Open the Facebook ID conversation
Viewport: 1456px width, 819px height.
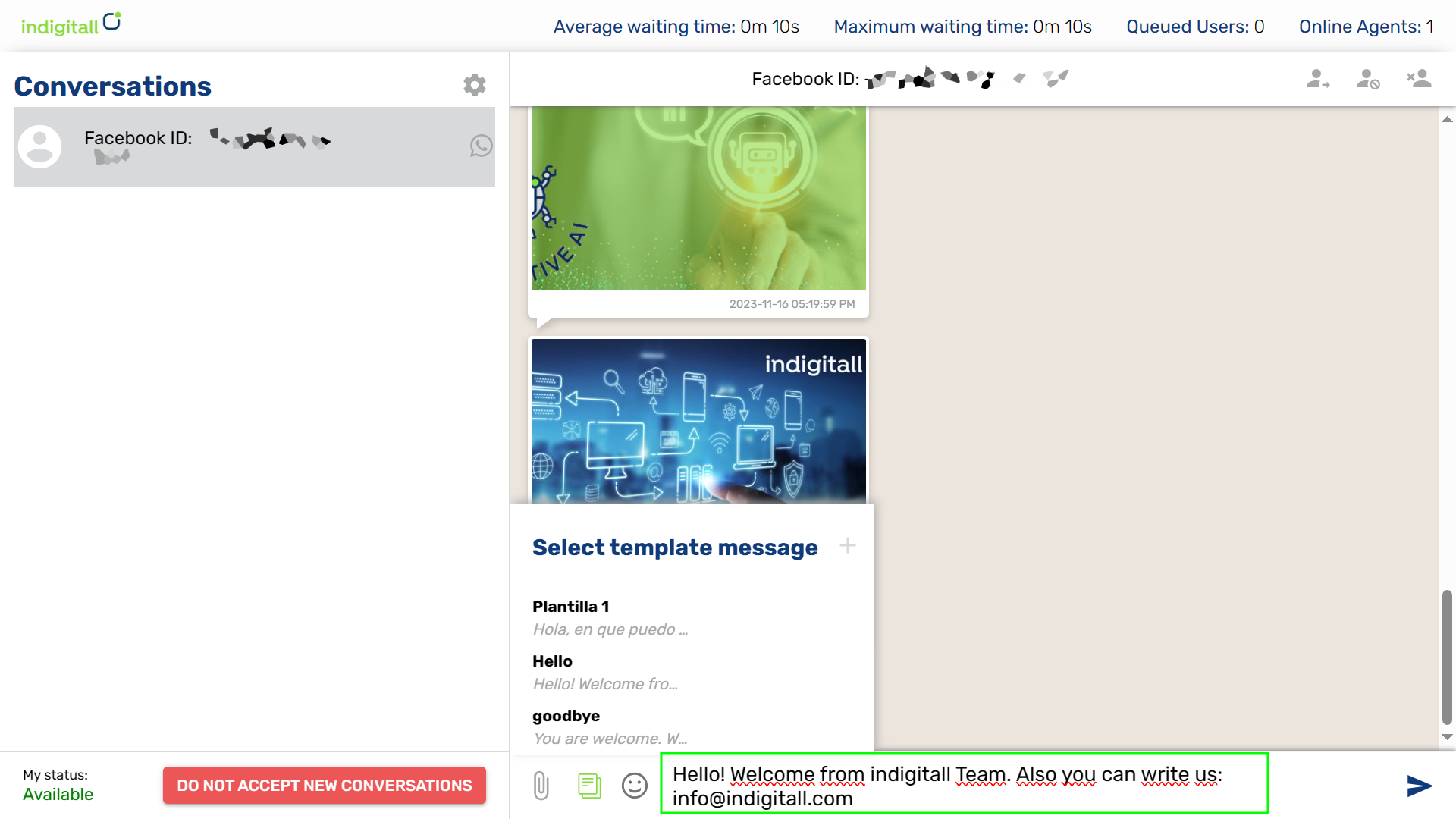point(254,147)
